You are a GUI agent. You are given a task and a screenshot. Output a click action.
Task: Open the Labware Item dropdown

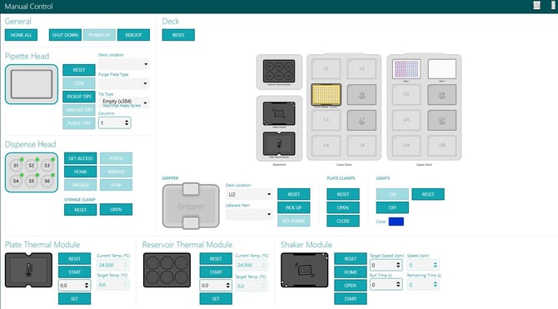point(249,214)
